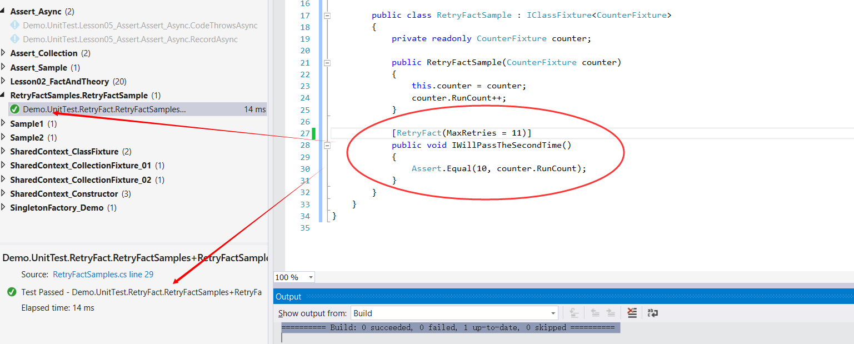Click the info icon beside CodeThrowsAsync test
This screenshot has width=854, height=344.
[x=15, y=26]
